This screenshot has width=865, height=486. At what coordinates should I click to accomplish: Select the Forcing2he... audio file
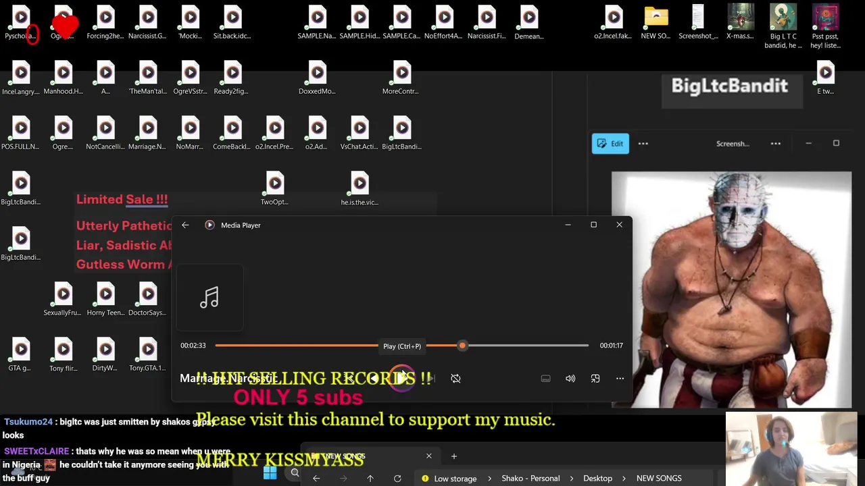click(x=105, y=22)
